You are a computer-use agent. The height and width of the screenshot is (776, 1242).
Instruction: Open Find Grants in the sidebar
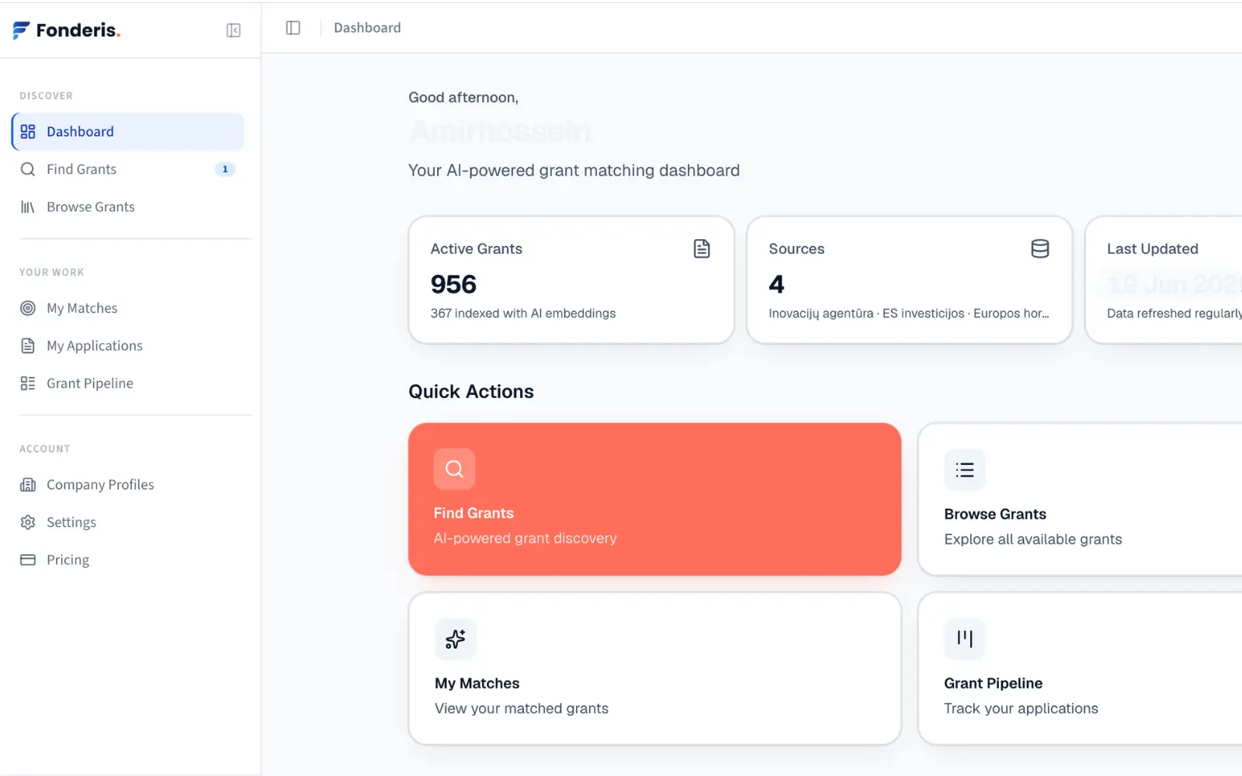(x=128, y=169)
